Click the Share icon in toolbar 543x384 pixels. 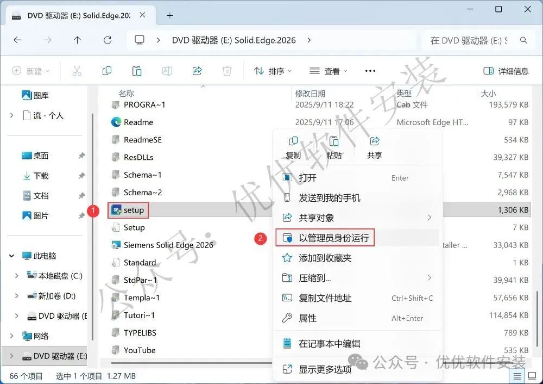(x=197, y=71)
